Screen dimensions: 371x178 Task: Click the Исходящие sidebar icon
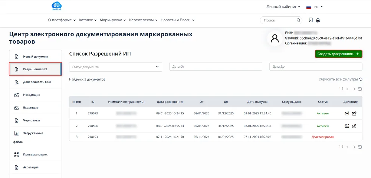pyautogui.click(x=17, y=95)
